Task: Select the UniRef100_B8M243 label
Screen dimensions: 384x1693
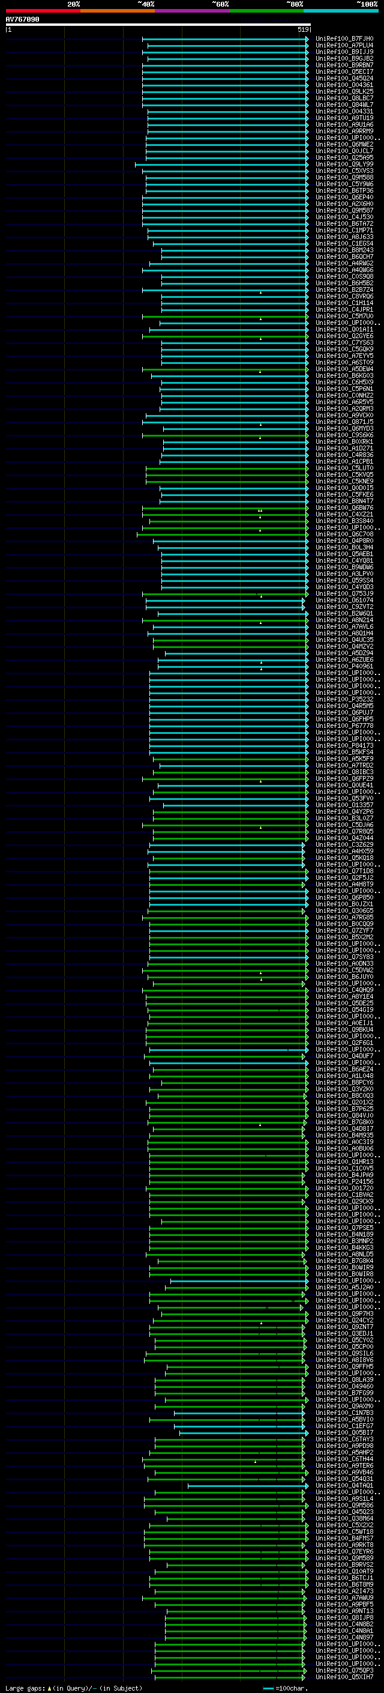Action: click(x=344, y=250)
